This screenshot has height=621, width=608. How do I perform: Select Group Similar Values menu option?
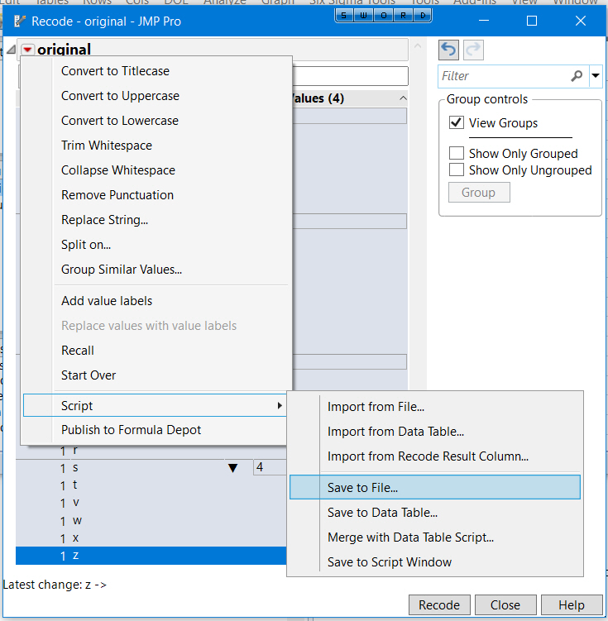122,270
